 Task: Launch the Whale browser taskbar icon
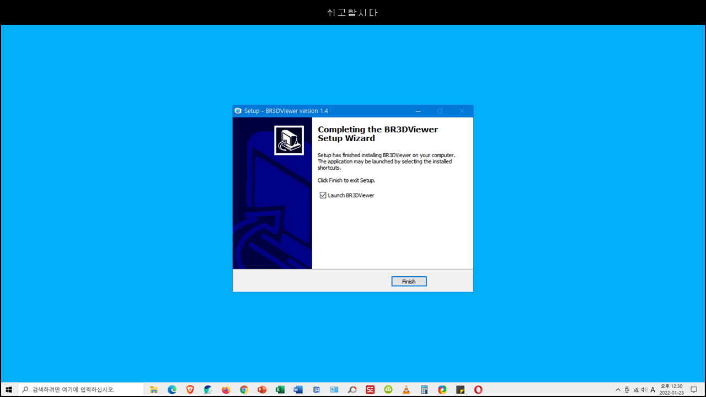208,389
